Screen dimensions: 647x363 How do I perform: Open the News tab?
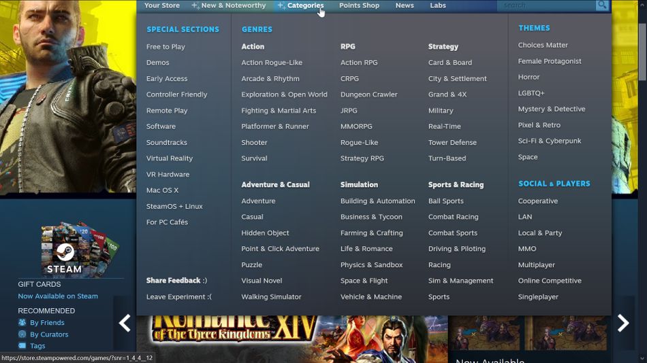click(x=405, y=5)
